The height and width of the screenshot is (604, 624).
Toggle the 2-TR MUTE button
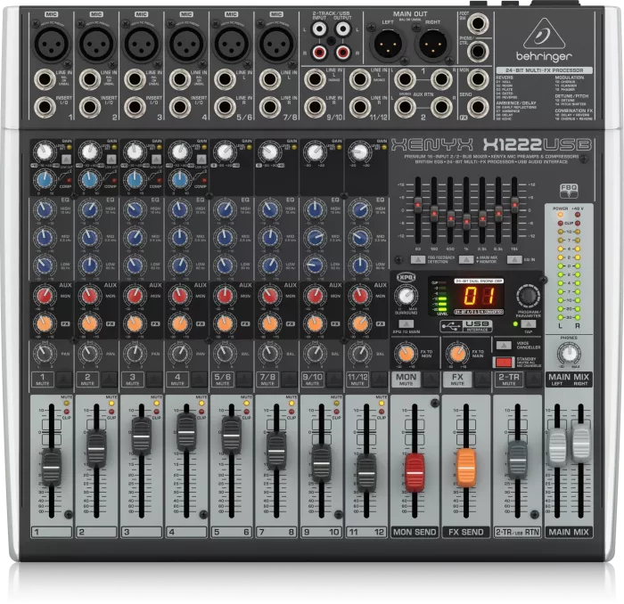(533, 380)
